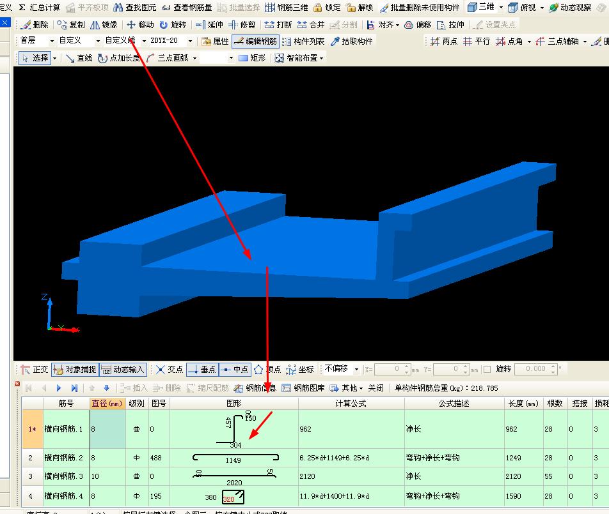Image resolution: width=609 pixels, height=514 pixels.
Task: Open 属性 properties panel
Action: [x=215, y=42]
